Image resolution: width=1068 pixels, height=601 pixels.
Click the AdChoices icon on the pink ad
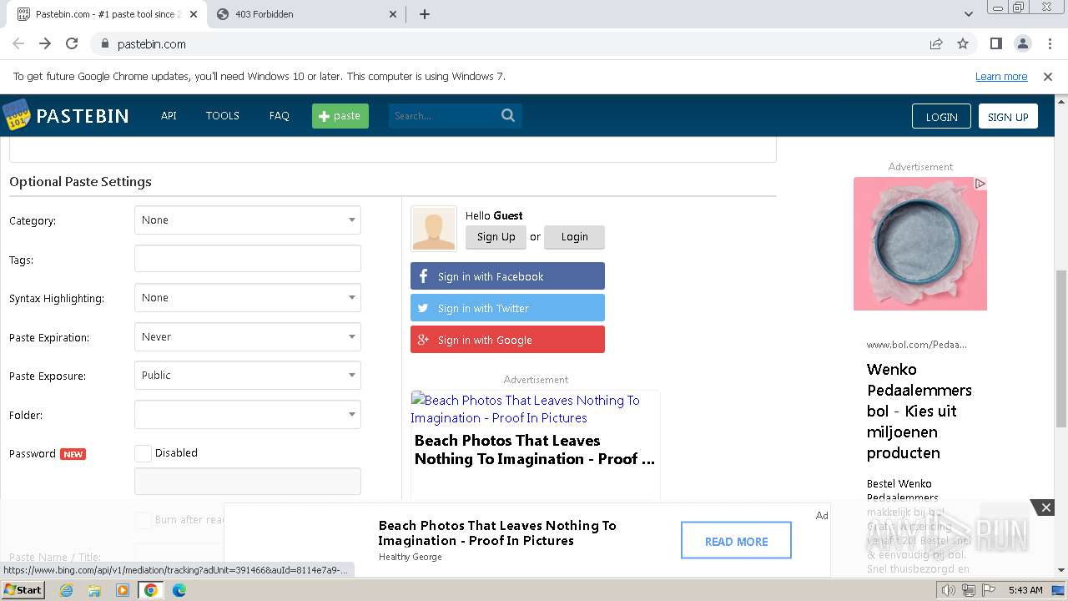980,183
